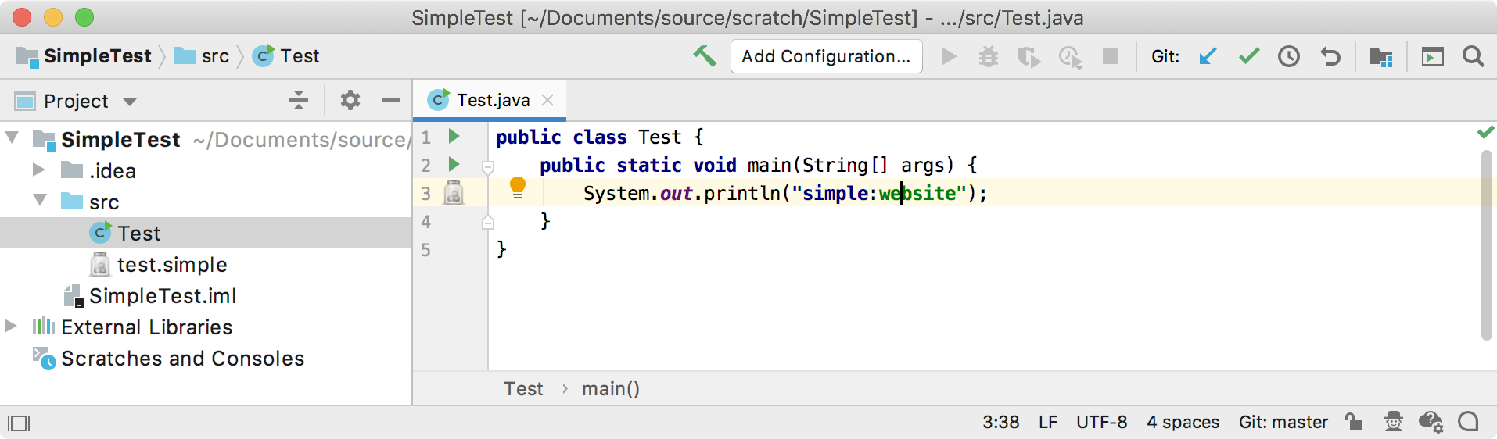Click the green inspection checkmark in the editor corner

1486,133
